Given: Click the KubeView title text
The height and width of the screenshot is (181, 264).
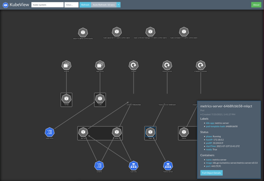Looking at the screenshot, I should coord(19,5).
